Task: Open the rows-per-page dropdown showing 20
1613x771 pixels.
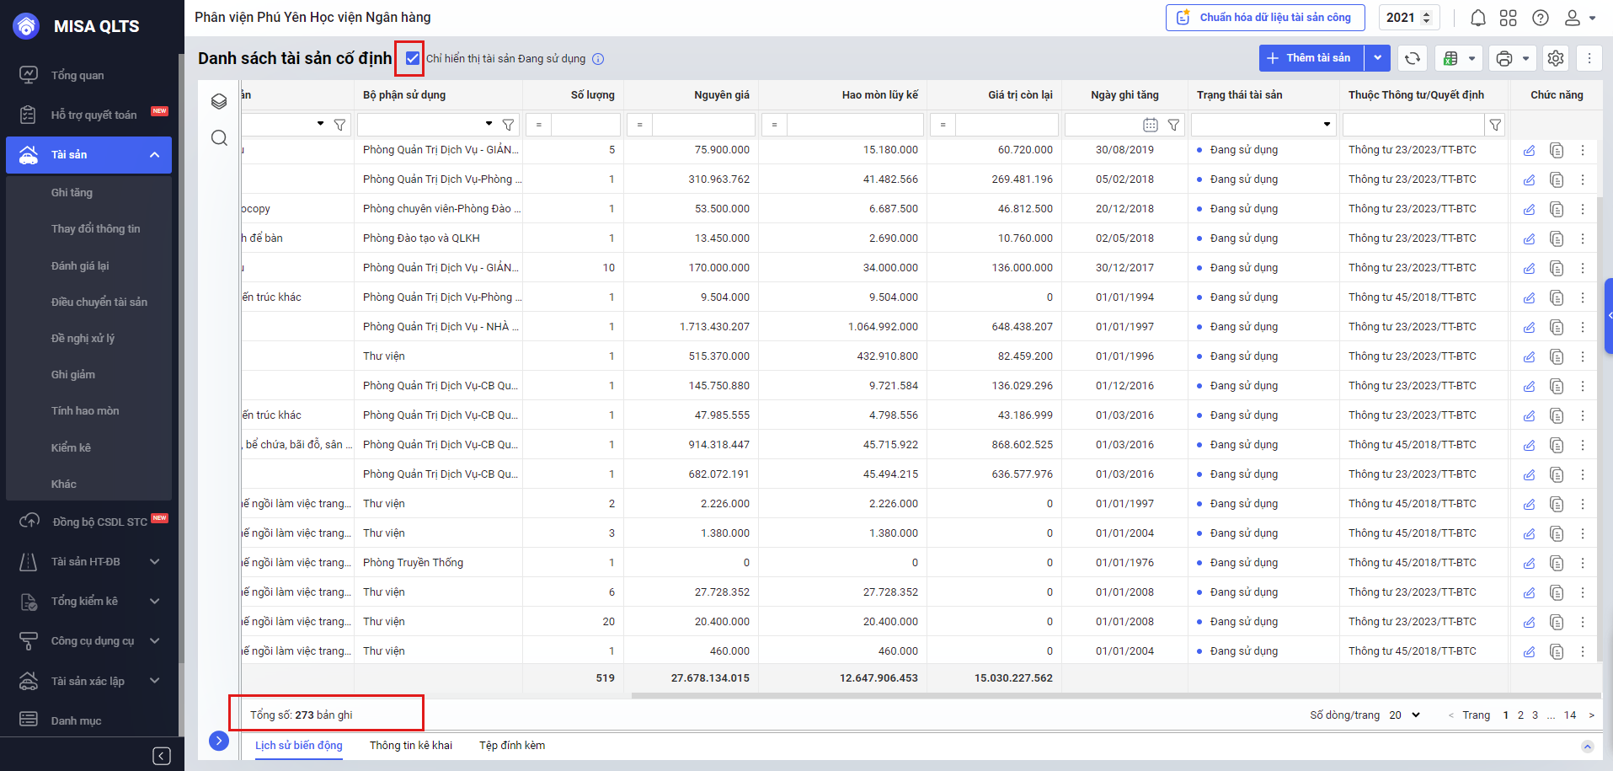Action: [1405, 715]
